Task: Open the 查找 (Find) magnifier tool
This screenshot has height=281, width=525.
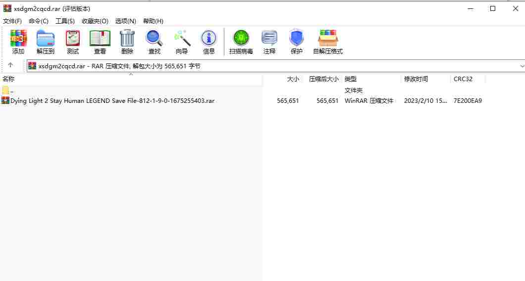Action: coord(155,42)
